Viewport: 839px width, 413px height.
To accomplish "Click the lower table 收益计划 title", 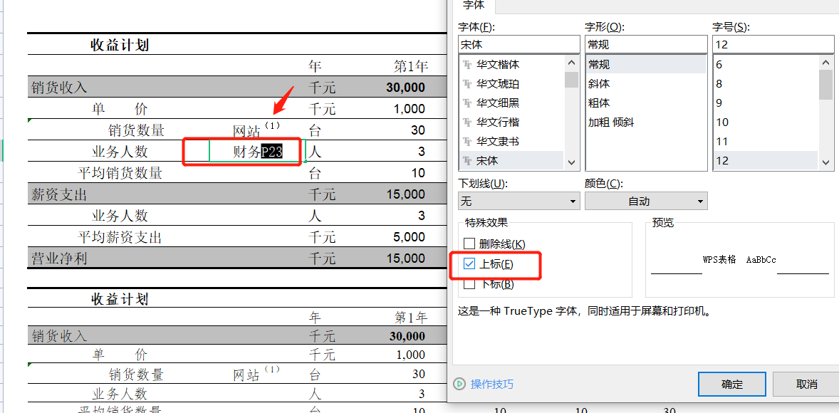I will [x=120, y=299].
